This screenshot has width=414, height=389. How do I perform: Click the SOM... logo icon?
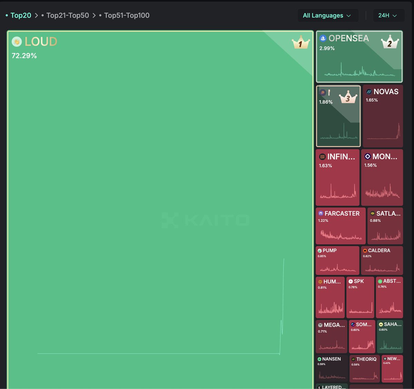tap(353, 325)
